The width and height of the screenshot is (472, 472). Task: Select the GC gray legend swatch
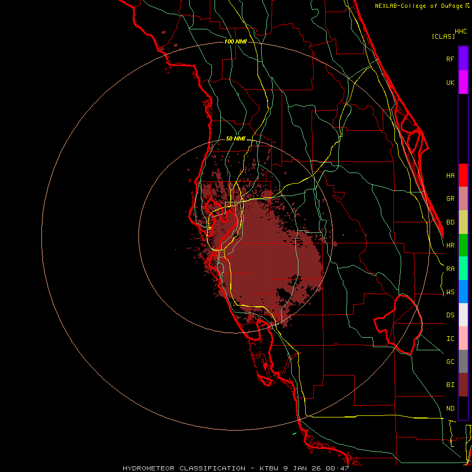[463, 361]
